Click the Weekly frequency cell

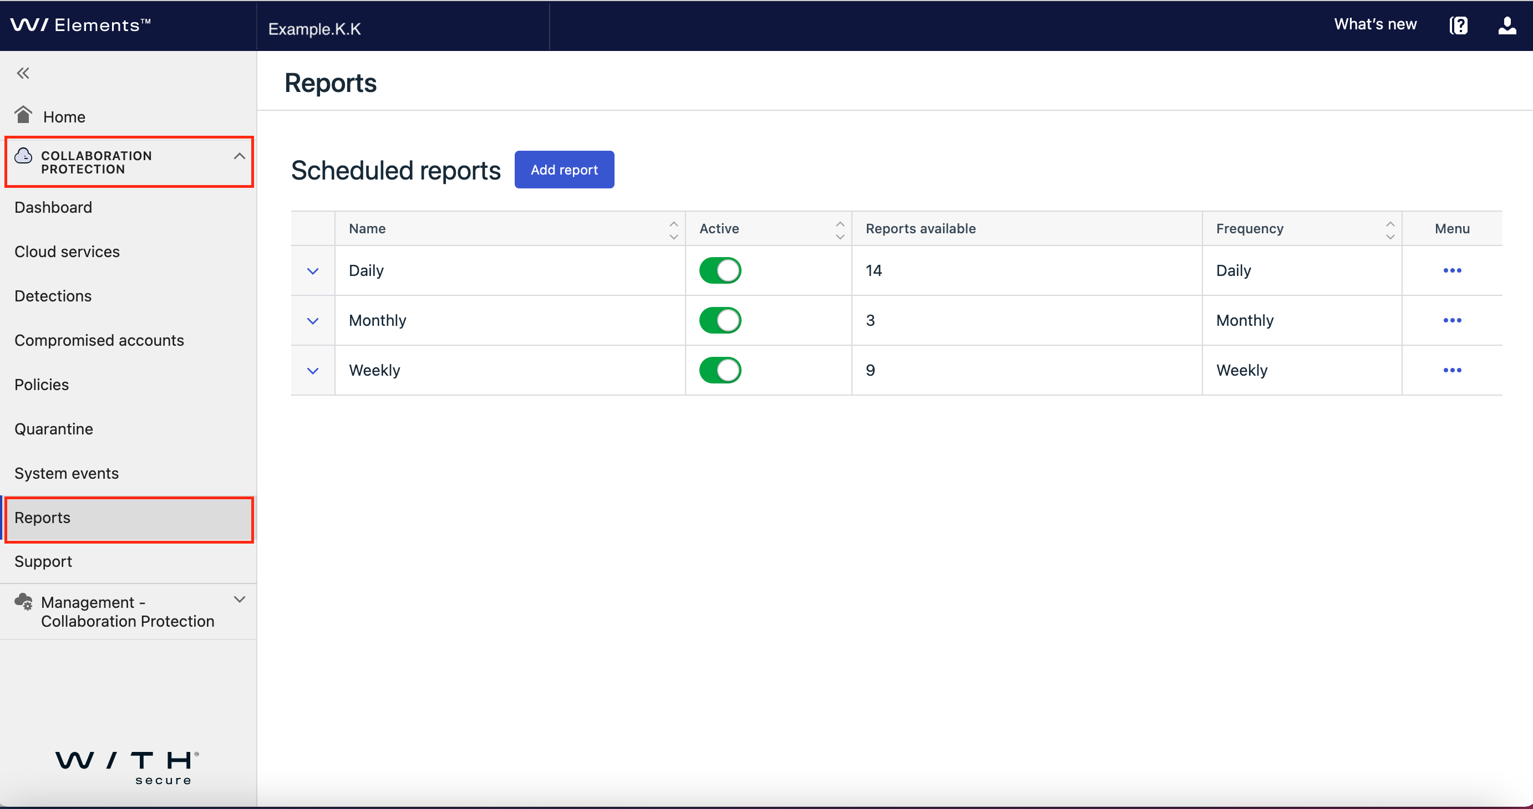coord(1302,370)
